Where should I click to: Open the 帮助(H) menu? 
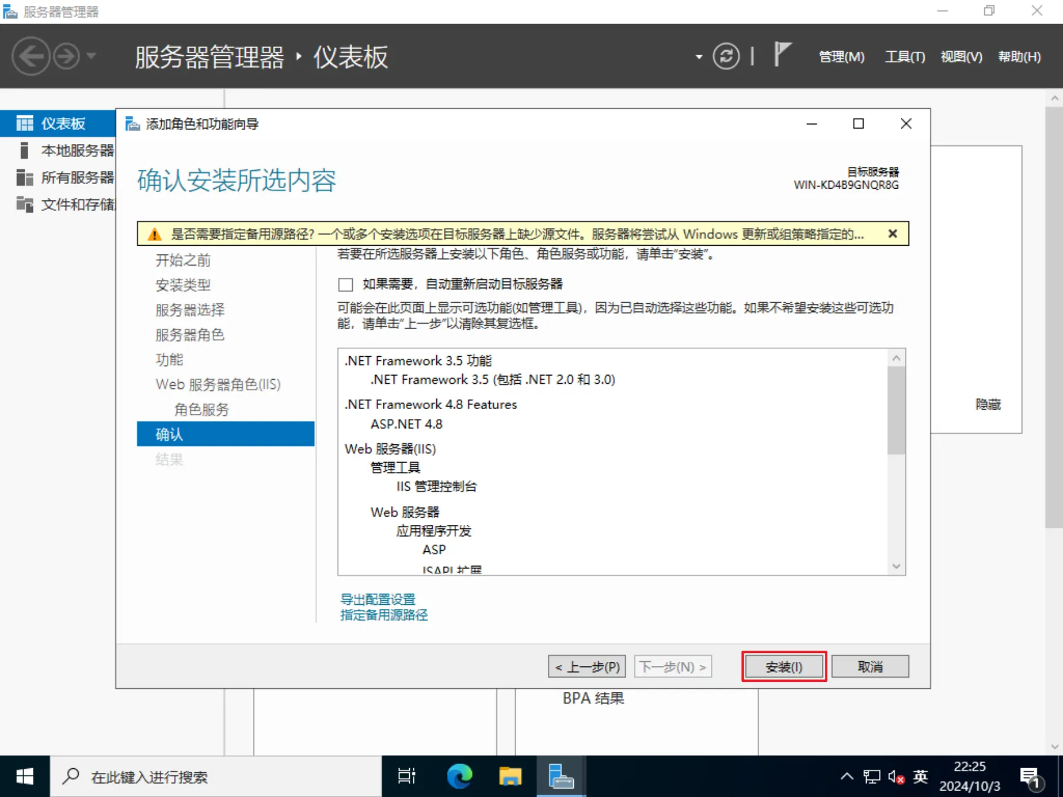coord(1019,57)
